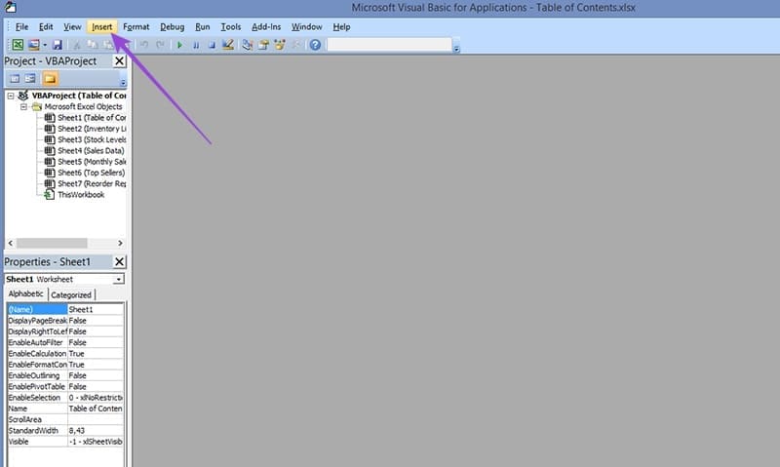Viewport: 780px width, 467px height.
Task: Select Sheet5 (Monthly Sal in tree
Action: pos(92,162)
